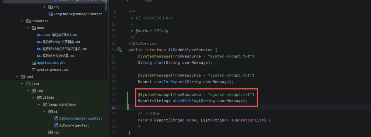Screen dimensions: 371x137
Task: Click the gutter icon on line 14
Action: [x=120, y=50]
